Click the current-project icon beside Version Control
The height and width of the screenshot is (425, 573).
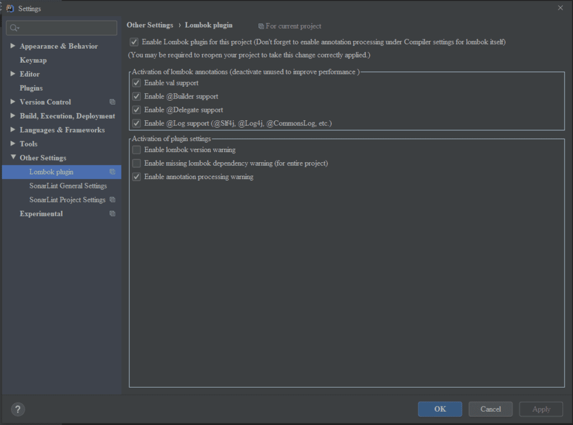coord(112,102)
